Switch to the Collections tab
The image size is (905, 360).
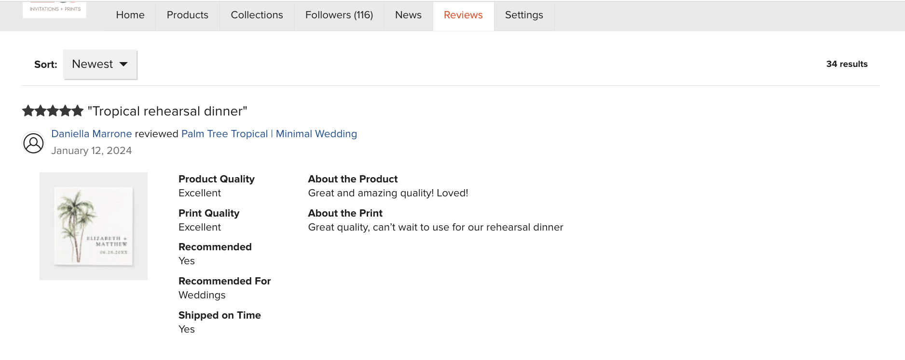pyautogui.click(x=257, y=15)
